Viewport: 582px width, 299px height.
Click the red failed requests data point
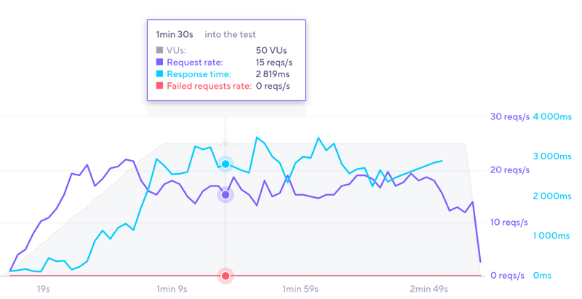click(x=226, y=276)
